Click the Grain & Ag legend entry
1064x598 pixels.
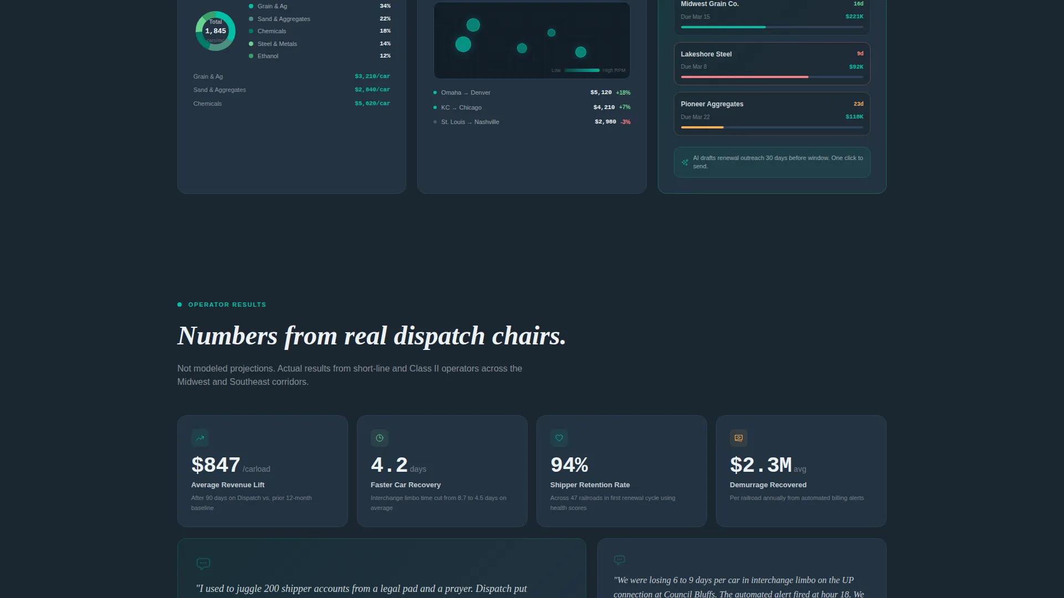[x=320, y=6]
